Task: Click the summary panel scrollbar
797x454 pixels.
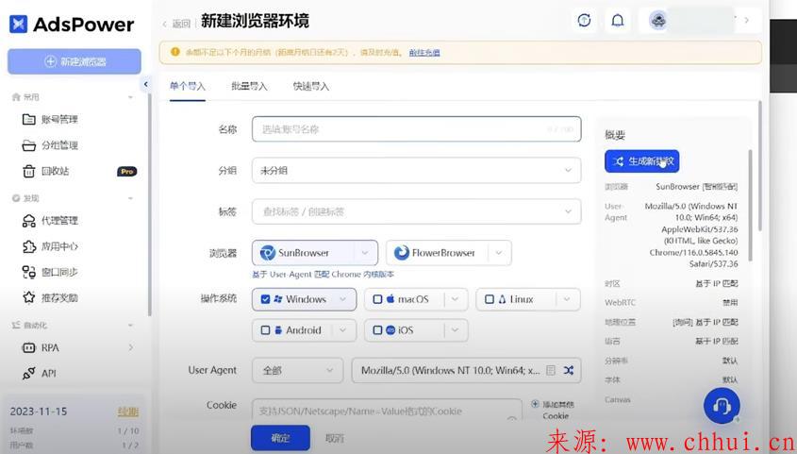Action: tap(750, 206)
